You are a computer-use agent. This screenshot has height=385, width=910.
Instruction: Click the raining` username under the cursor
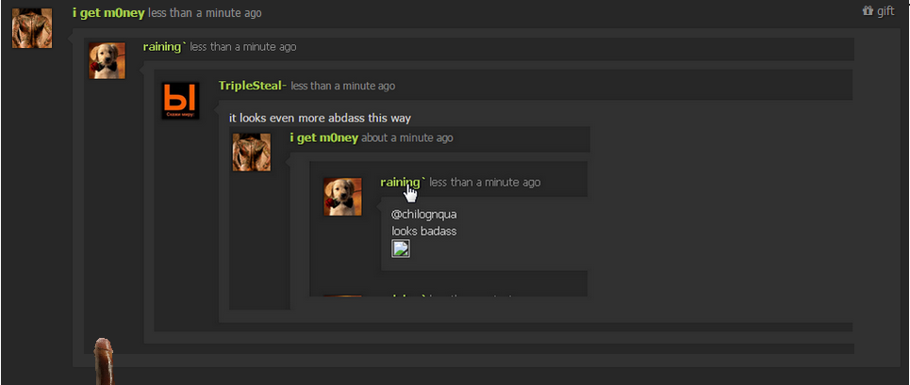[403, 183]
